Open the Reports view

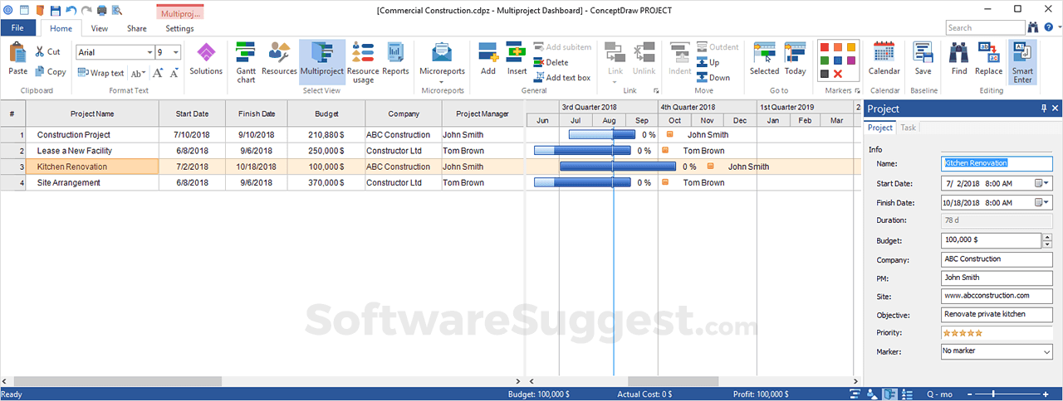pyautogui.click(x=395, y=59)
